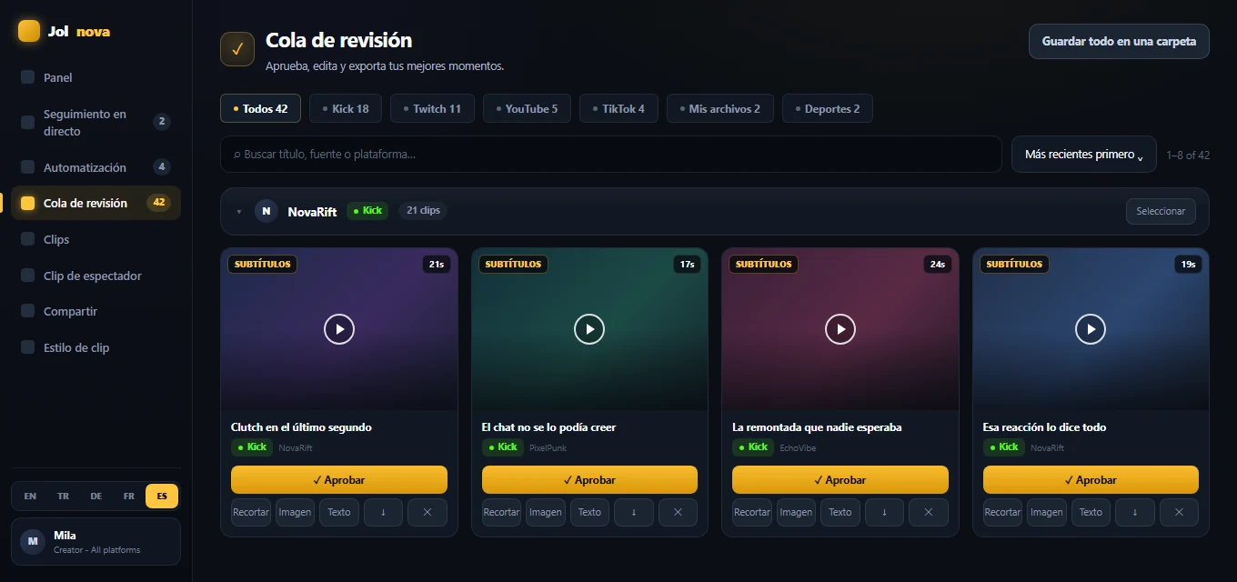Click the Cola de revisión checkmark header icon
This screenshot has height=582, width=1237.
click(x=237, y=49)
